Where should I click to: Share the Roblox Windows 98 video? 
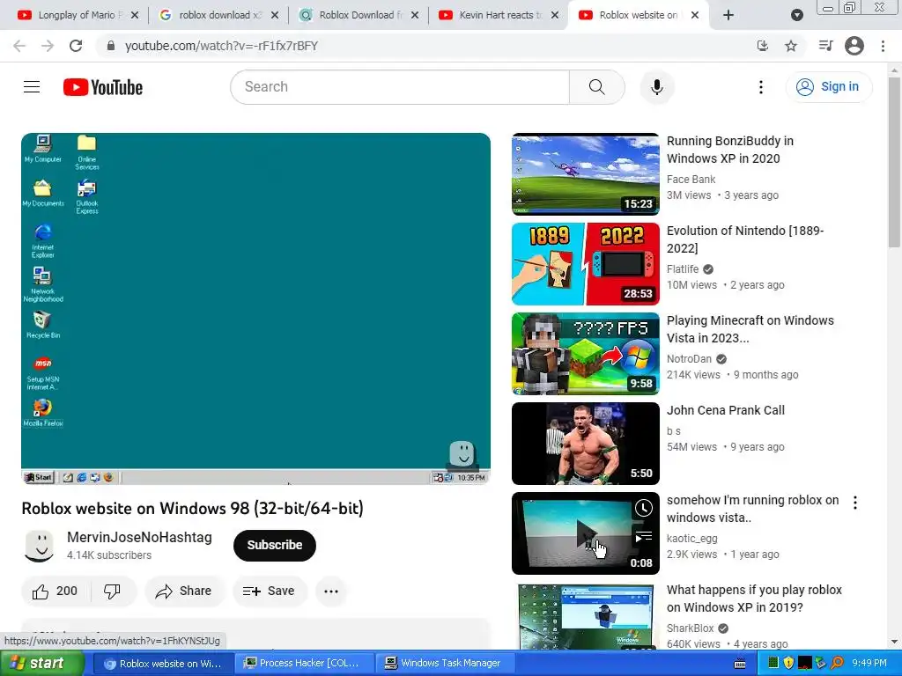coord(184,591)
